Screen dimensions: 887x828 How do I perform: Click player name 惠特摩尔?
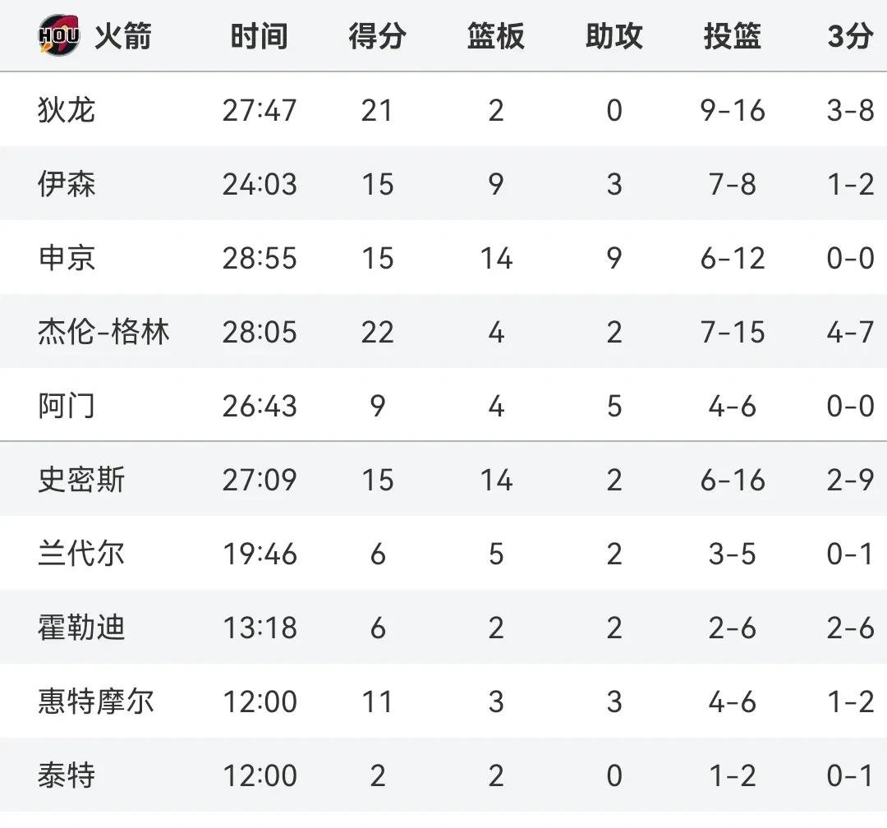[96, 701]
